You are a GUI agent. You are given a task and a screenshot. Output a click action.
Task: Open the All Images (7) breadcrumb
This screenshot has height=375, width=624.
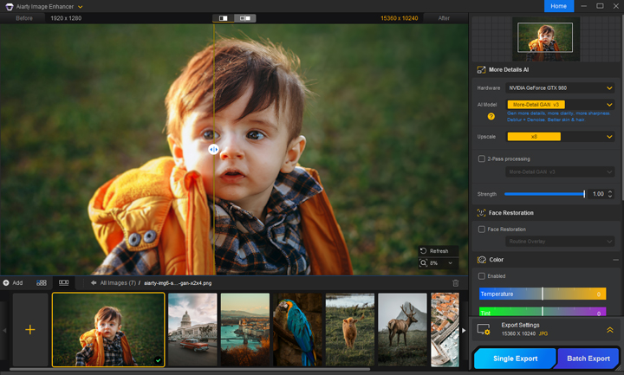(x=118, y=283)
